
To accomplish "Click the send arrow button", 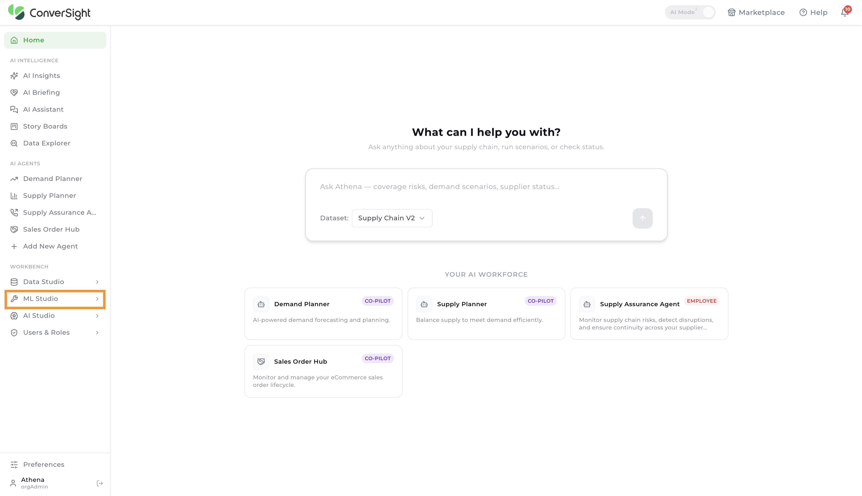I will tap(642, 218).
